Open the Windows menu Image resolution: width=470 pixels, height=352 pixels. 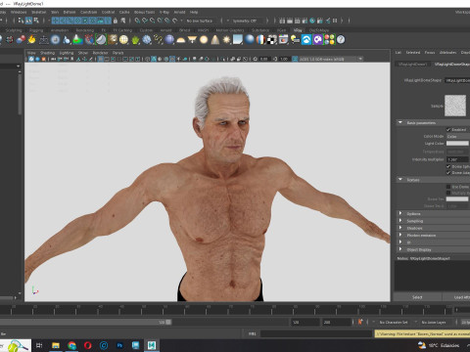(x=19, y=12)
